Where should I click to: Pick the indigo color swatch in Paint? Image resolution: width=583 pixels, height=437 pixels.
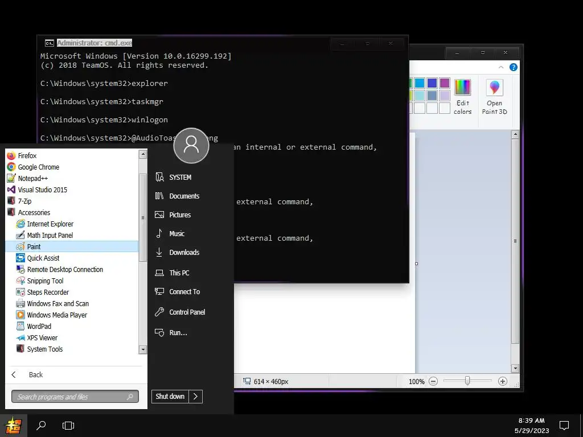point(432,83)
